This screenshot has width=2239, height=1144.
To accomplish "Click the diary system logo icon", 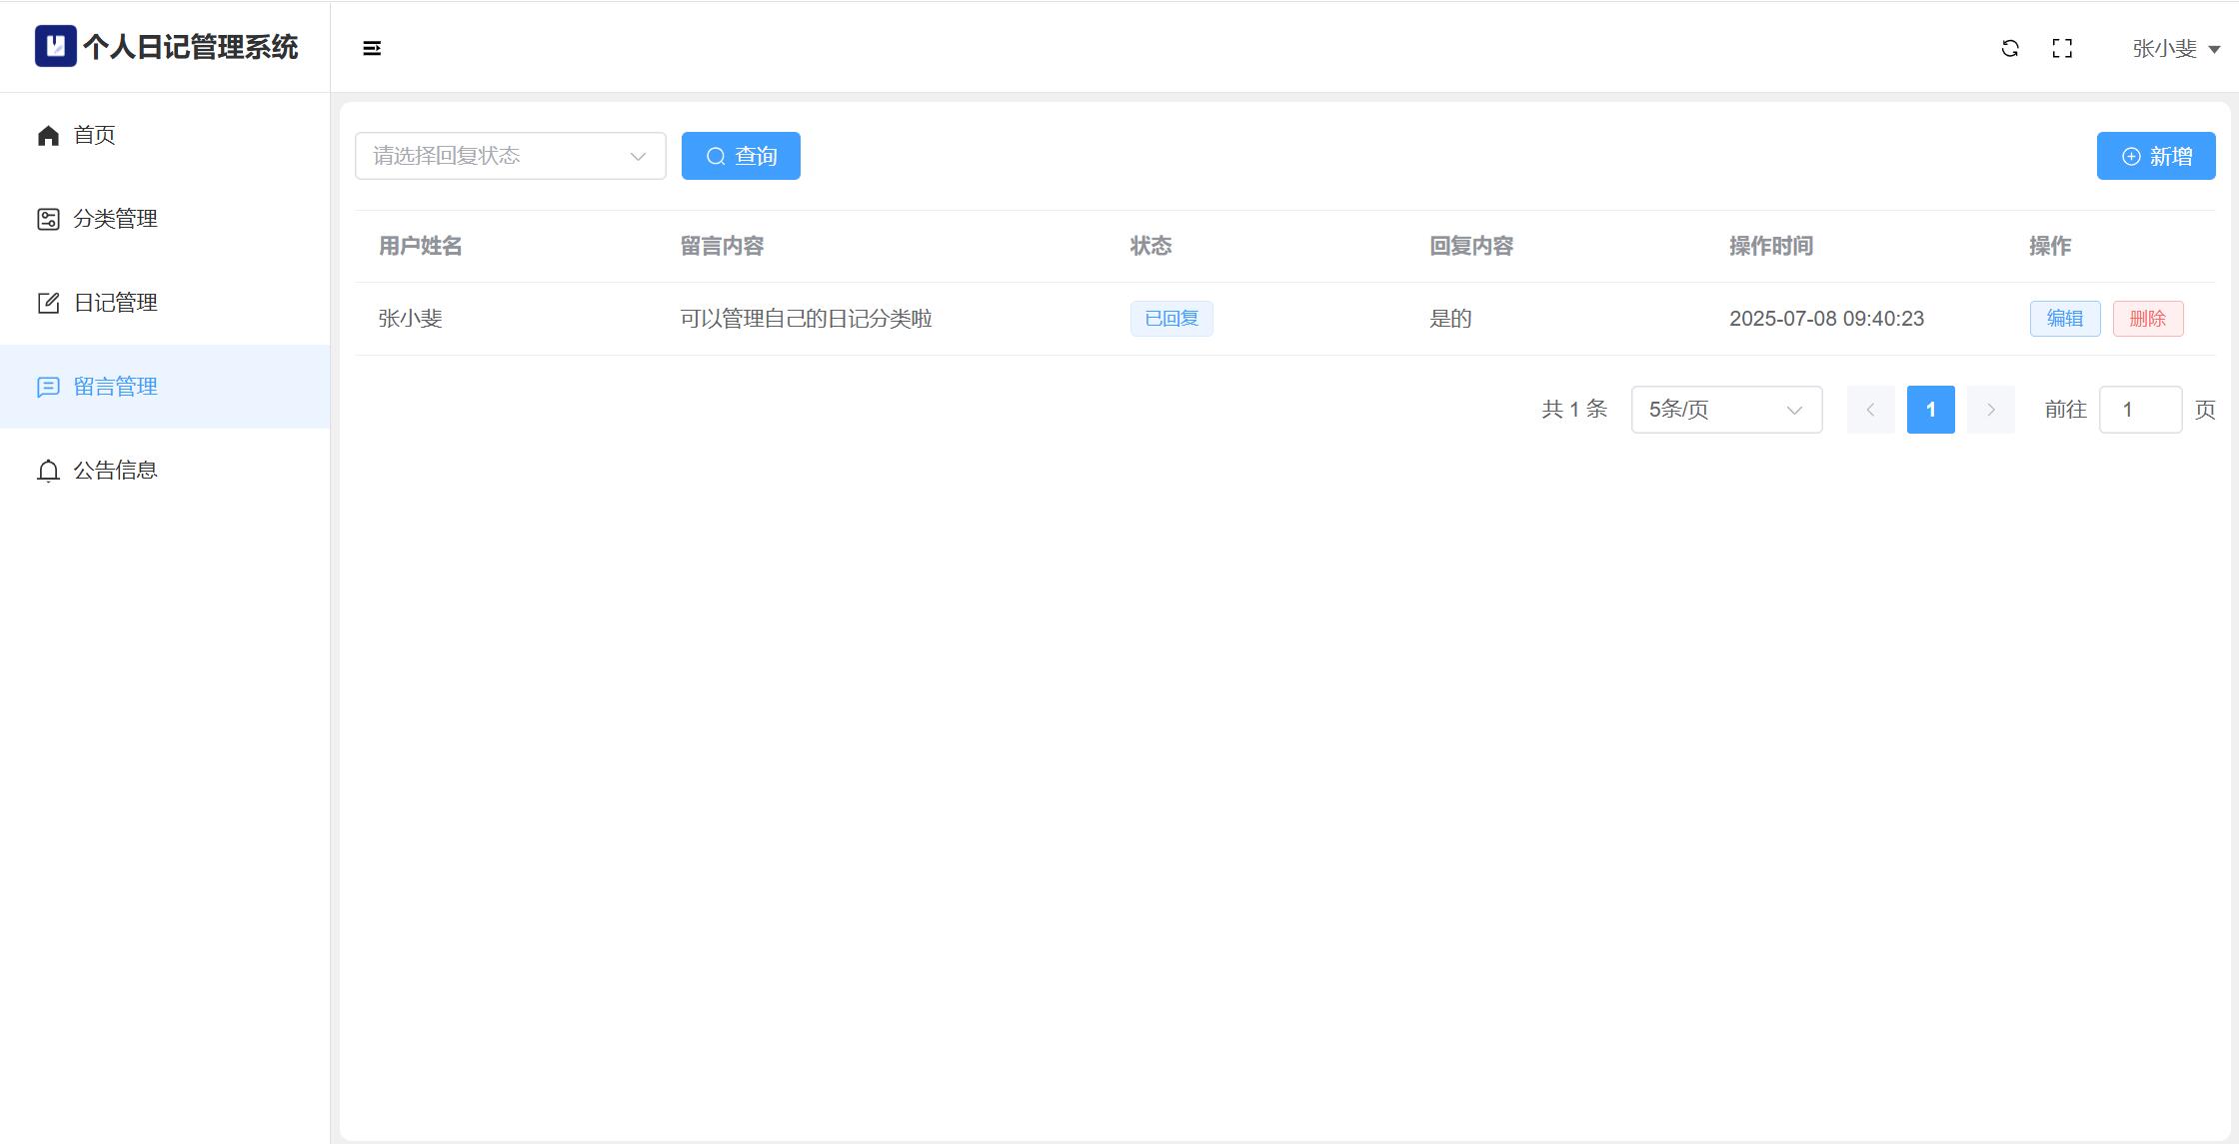I will pos(55,46).
